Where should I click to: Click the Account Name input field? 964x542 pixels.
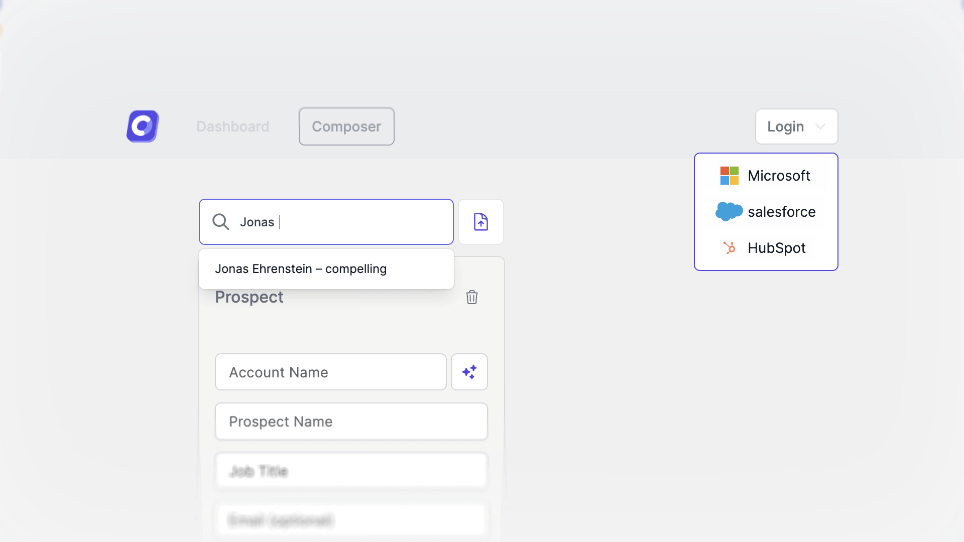click(330, 372)
